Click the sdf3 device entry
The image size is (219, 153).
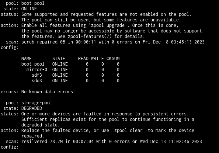pyautogui.click(x=37, y=75)
